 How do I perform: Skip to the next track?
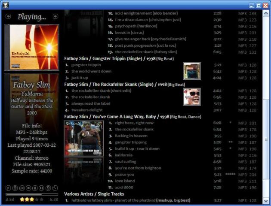[41, 188]
